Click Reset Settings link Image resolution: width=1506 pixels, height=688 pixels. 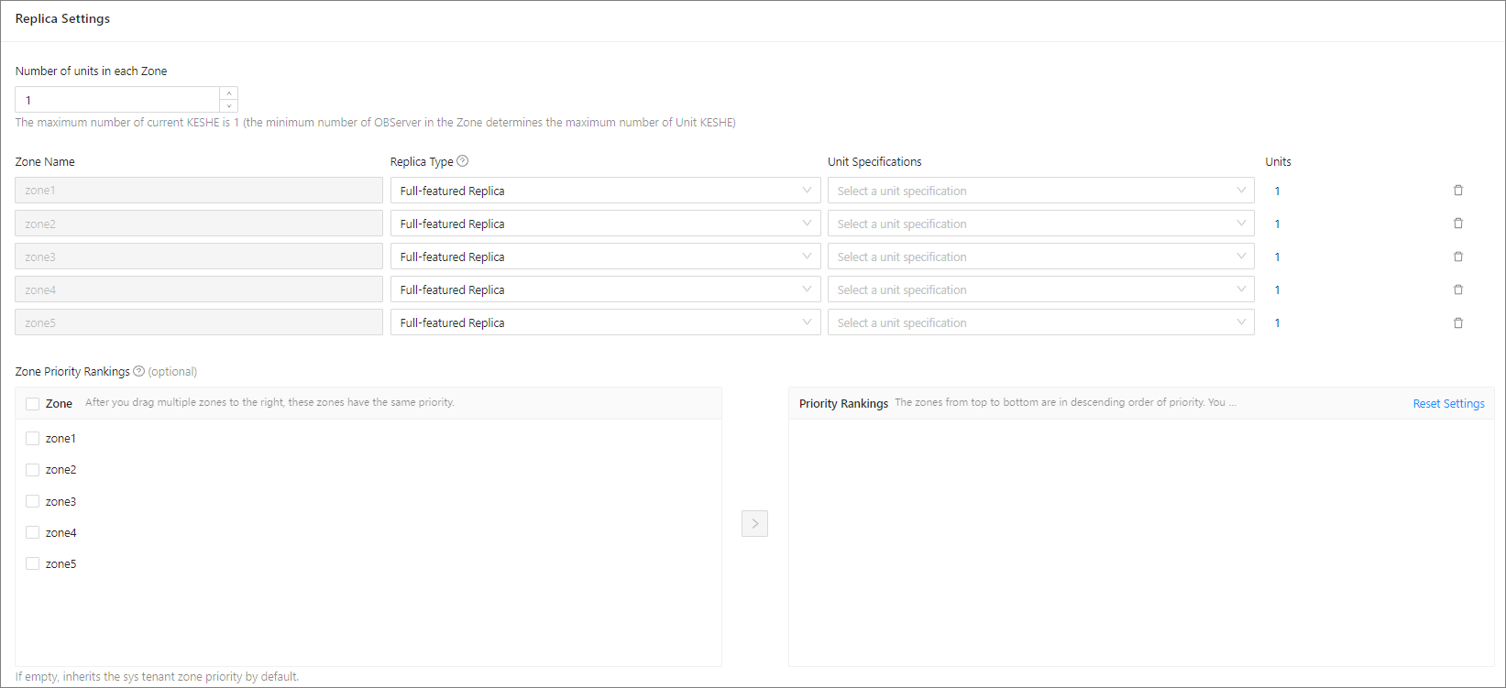click(1448, 404)
